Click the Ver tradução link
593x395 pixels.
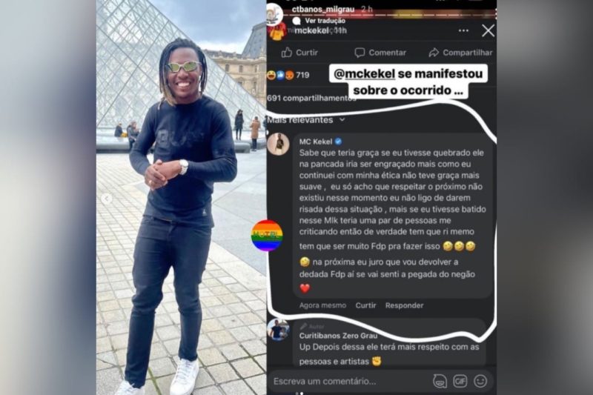(x=325, y=21)
